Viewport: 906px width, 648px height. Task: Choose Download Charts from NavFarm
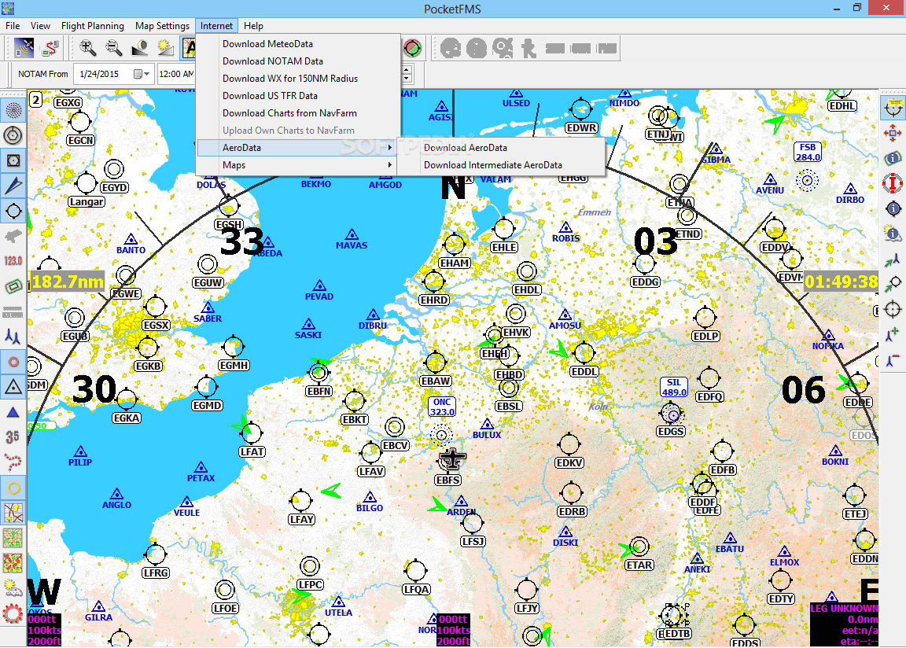[x=299, y=113]
